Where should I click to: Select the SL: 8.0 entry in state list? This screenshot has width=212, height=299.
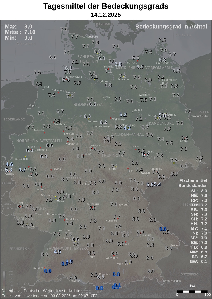pos(199,191)
